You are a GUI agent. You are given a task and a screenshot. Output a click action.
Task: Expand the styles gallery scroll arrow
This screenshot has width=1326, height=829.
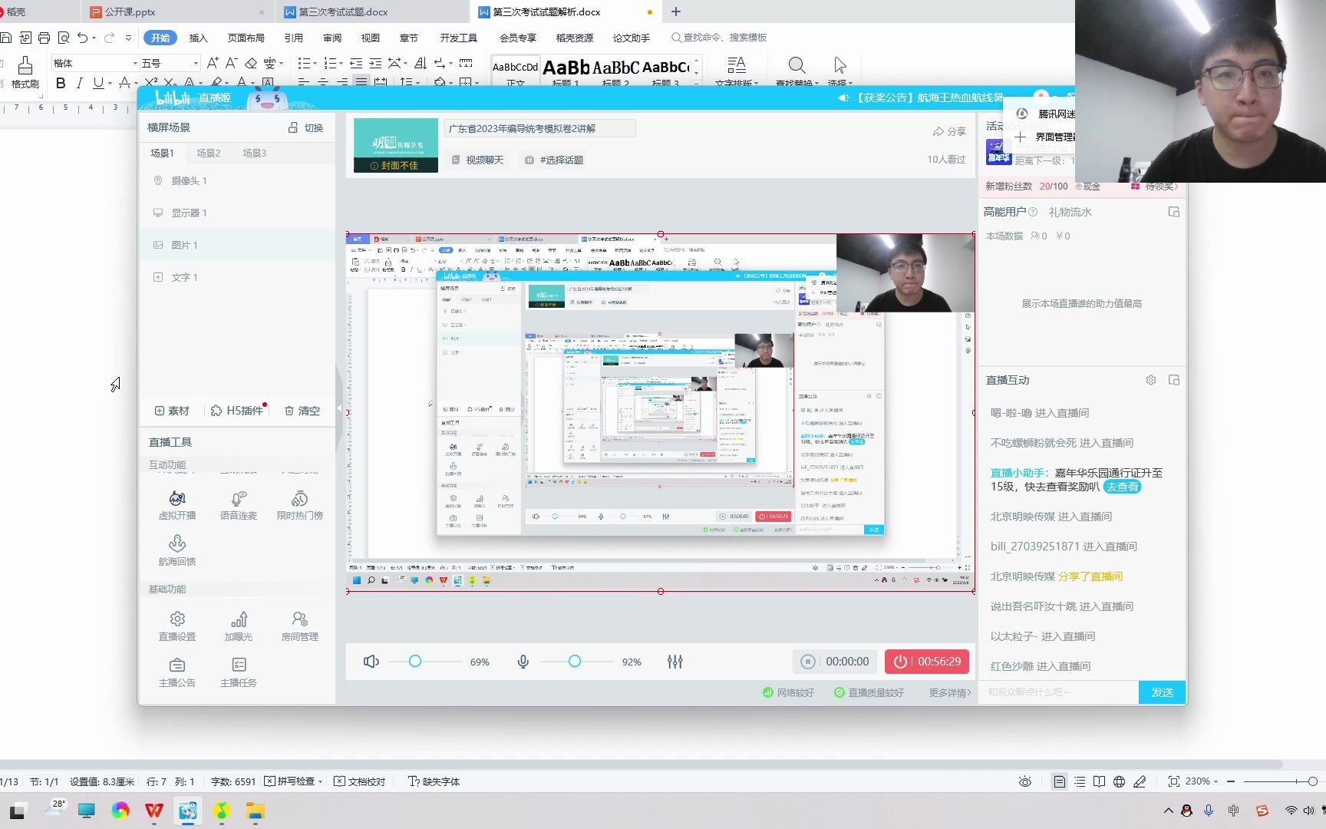[x=697, y=83]
